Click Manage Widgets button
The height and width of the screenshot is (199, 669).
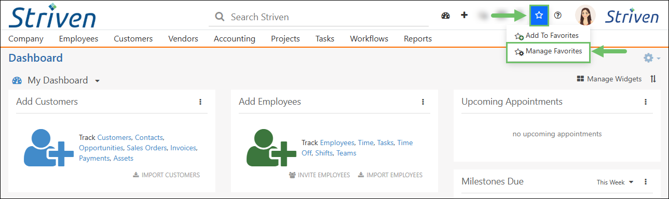609,79
